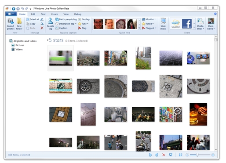This screenshot has width=226, height=163.
Task: Expand the Rated quick find dropdown
Action: tap(148, 24)
